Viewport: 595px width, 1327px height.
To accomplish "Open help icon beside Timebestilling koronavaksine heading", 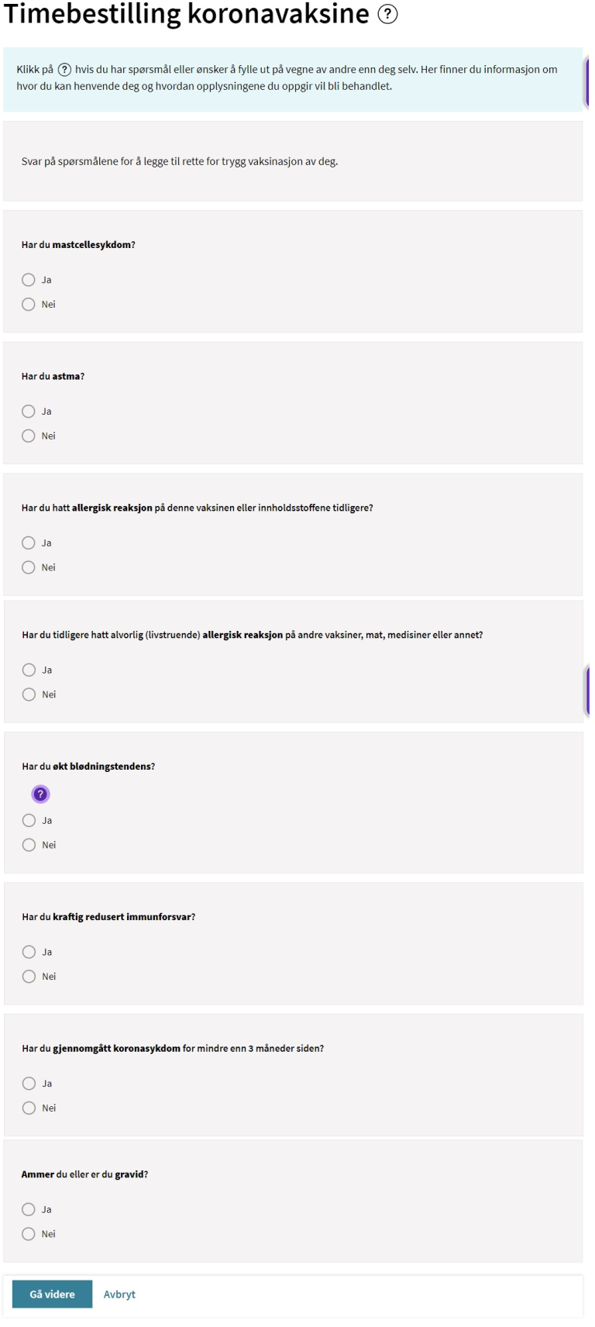I will point(387,14).
